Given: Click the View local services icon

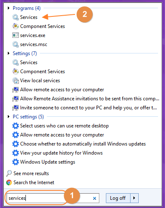Looking at the screenshot, I should [16, 81].
